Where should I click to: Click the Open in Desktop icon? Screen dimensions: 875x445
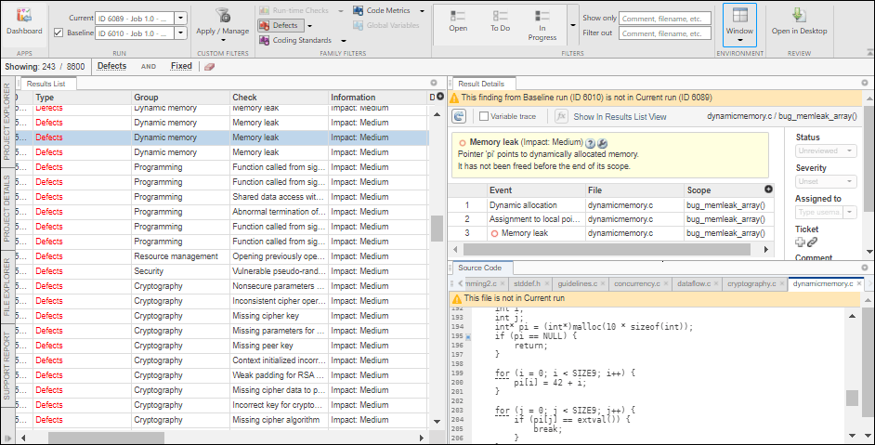click(x=799, y=17)
